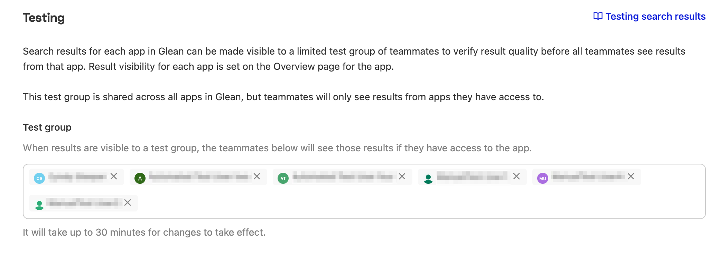Remove the CS teammate from the test group
Image resolution: width=728 pixels, height=255 pixels.
(x=114, y=177)
